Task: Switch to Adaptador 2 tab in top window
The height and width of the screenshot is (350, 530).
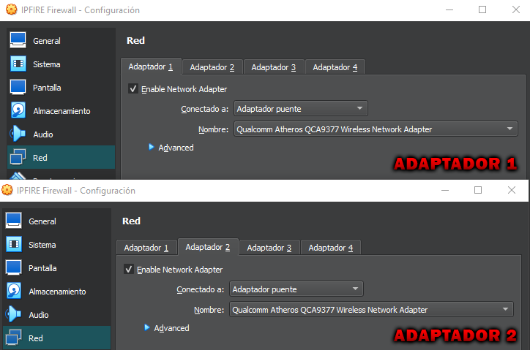Action: pyautogui.click(x=212, y=67)
